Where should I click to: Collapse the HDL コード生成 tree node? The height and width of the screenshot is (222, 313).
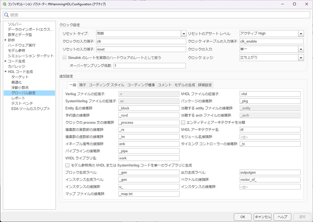5,72
